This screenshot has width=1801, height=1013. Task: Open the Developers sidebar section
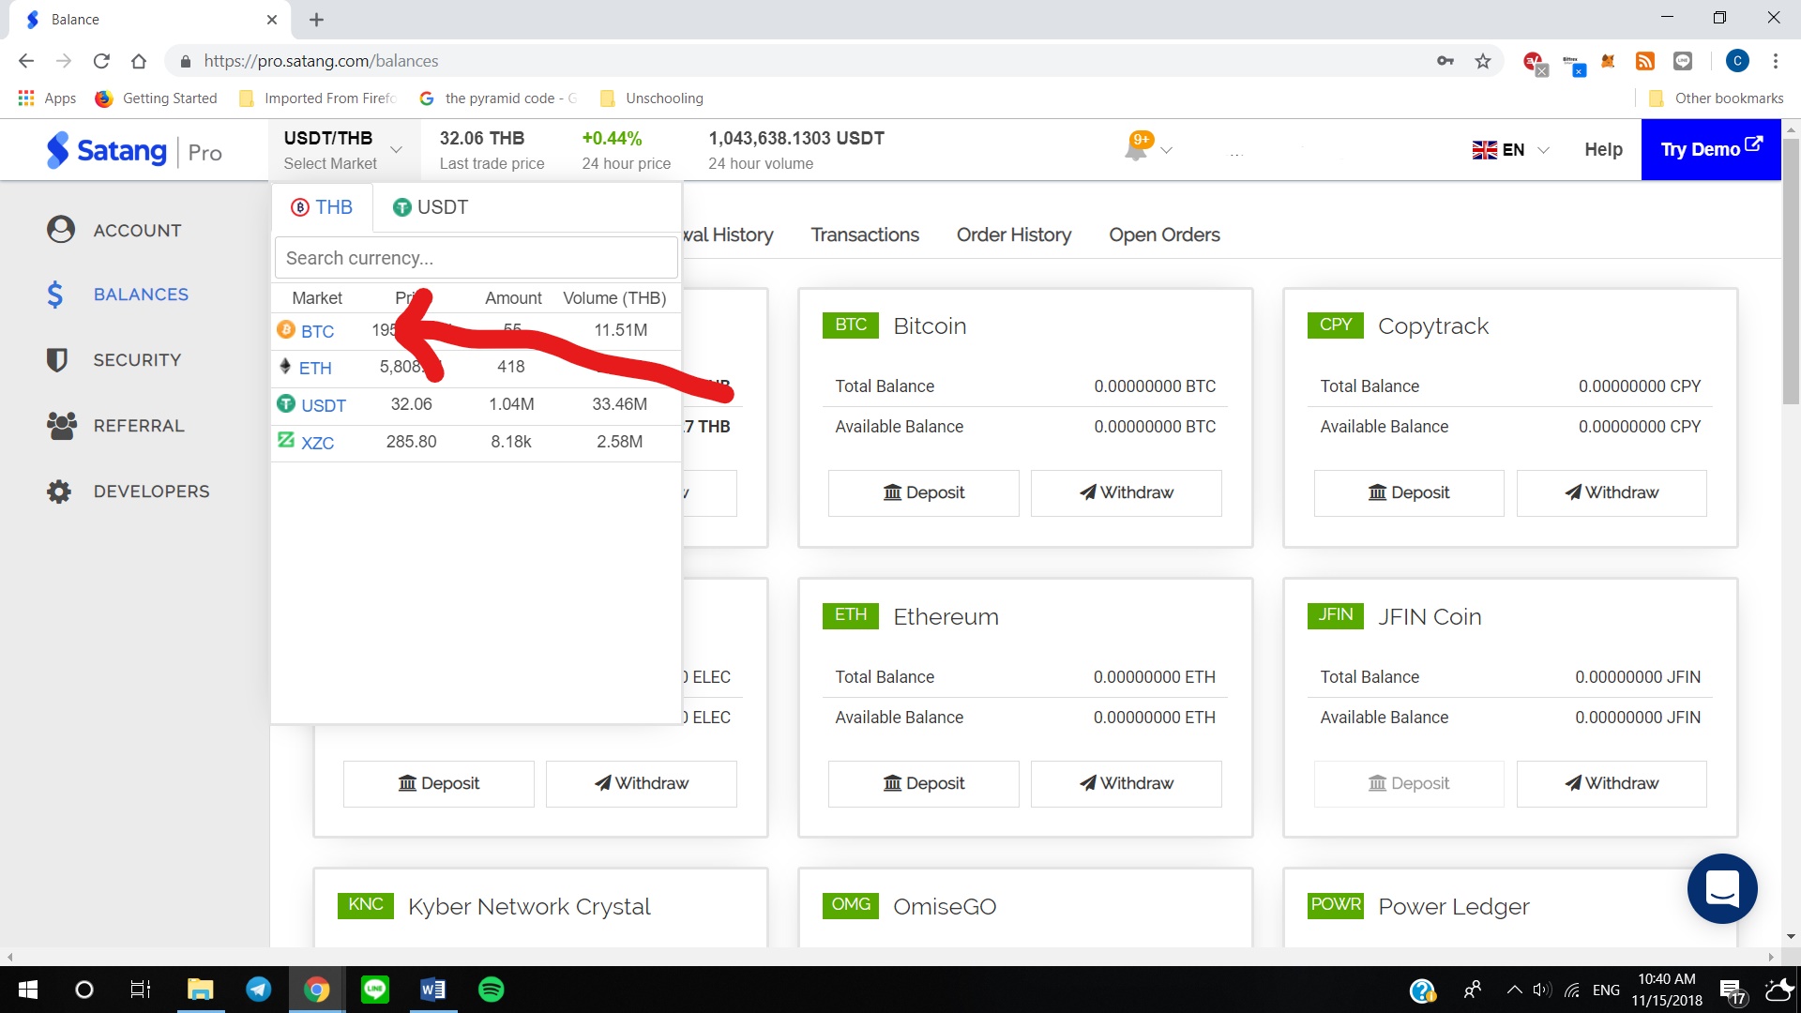pyautogui.click(x=151, y=491)
